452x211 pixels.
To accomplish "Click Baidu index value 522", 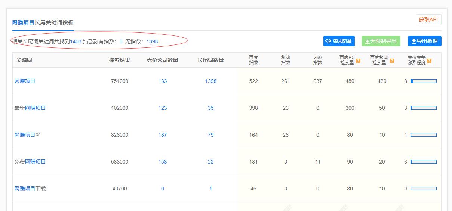I will (x=253, y=81).
